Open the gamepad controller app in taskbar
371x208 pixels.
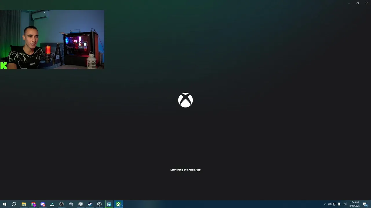coord(71,204)
